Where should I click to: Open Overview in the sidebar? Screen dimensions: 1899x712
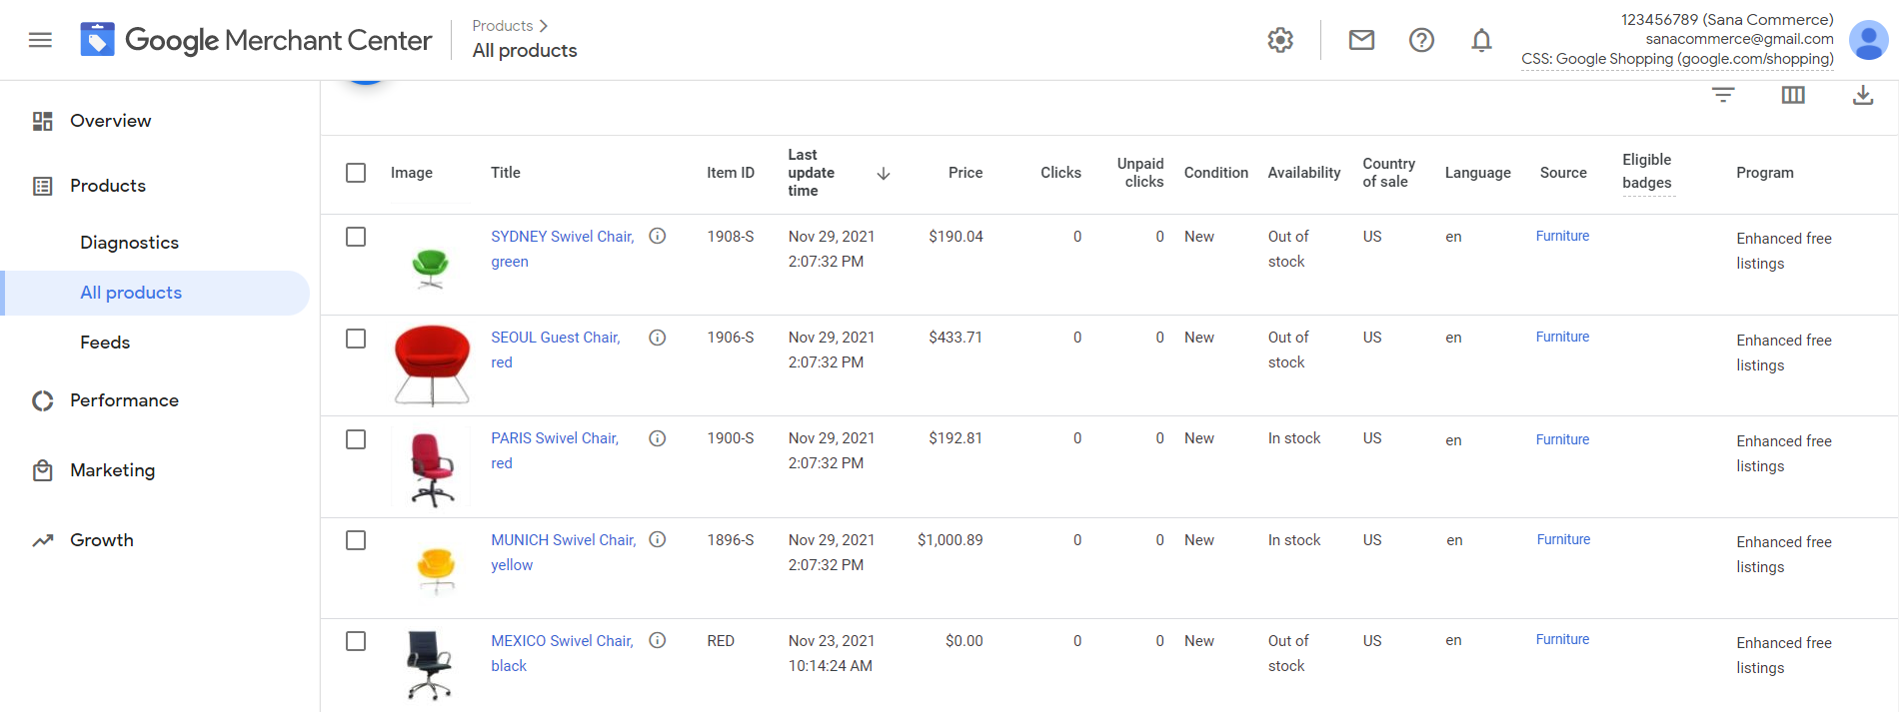click(x=110, y=121)
